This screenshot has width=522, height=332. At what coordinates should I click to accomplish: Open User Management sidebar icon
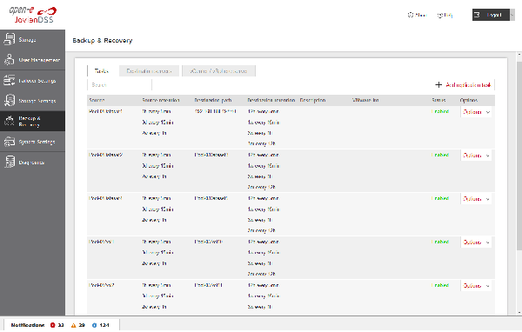coord(10,60)
